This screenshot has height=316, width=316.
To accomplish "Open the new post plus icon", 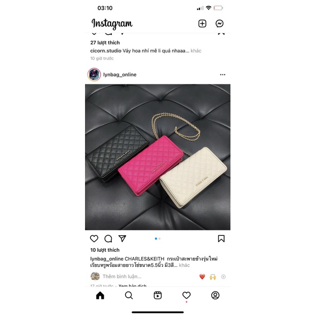I will pyautogui.click(x=202, y=24).
